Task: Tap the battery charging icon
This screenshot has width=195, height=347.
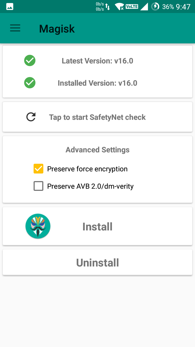Action: (x=155, y=7)
